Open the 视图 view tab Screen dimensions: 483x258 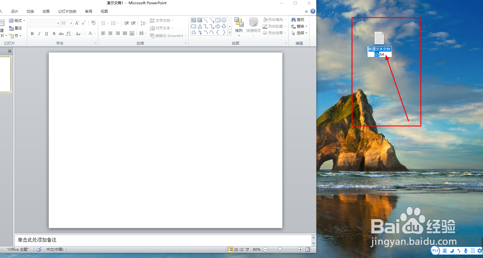(104, 12)
